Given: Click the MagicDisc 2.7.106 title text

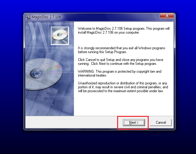Looking at the screenshot, I should (46, 17).
